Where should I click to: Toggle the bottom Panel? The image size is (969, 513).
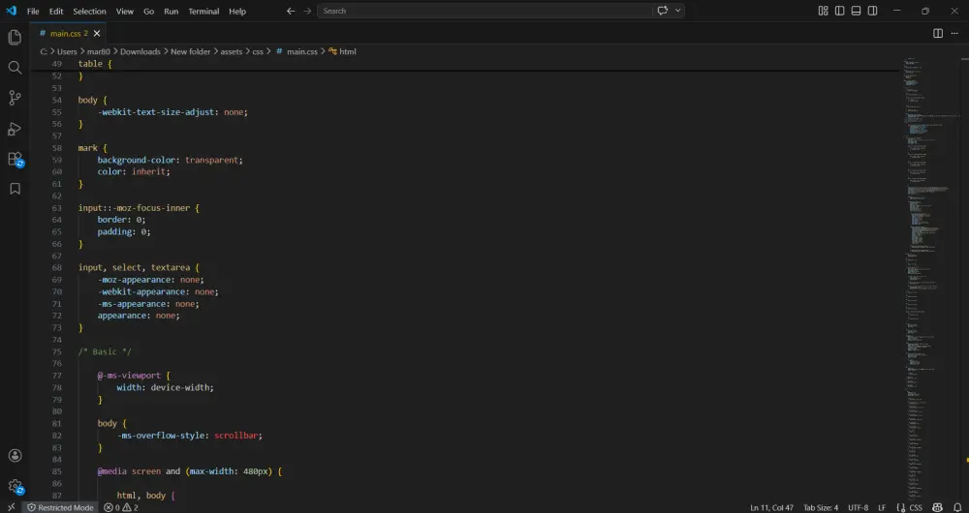click(x=856, y=11)
